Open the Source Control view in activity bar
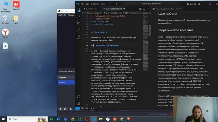 click(78, 23)
